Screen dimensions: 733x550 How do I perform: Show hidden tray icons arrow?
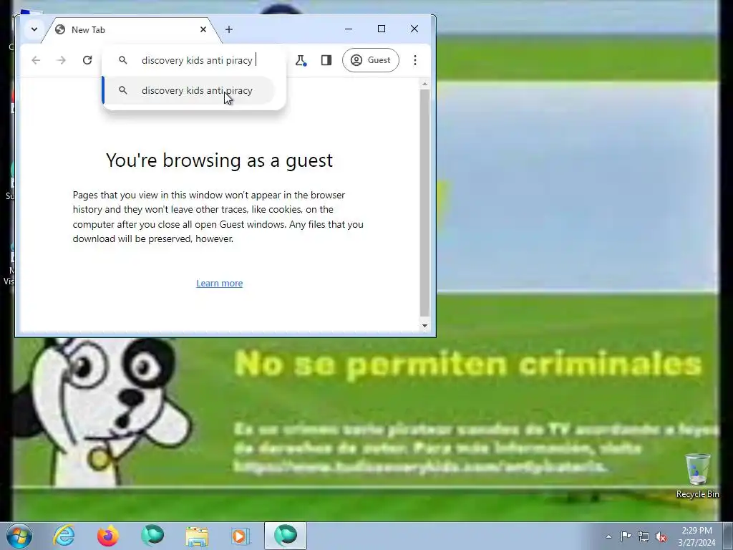(x=608, y=536)
